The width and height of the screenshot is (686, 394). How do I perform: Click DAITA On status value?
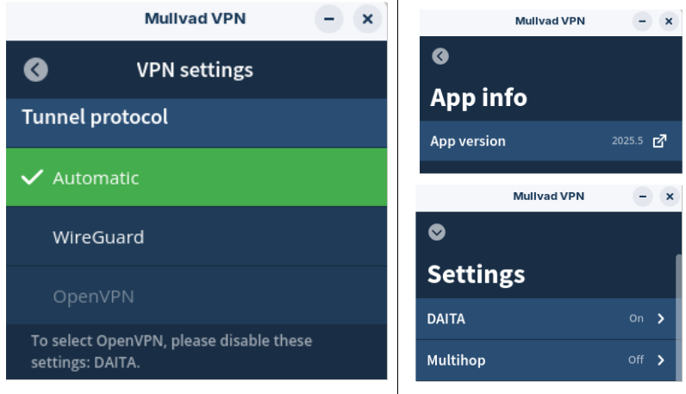[x=636, y=318]
